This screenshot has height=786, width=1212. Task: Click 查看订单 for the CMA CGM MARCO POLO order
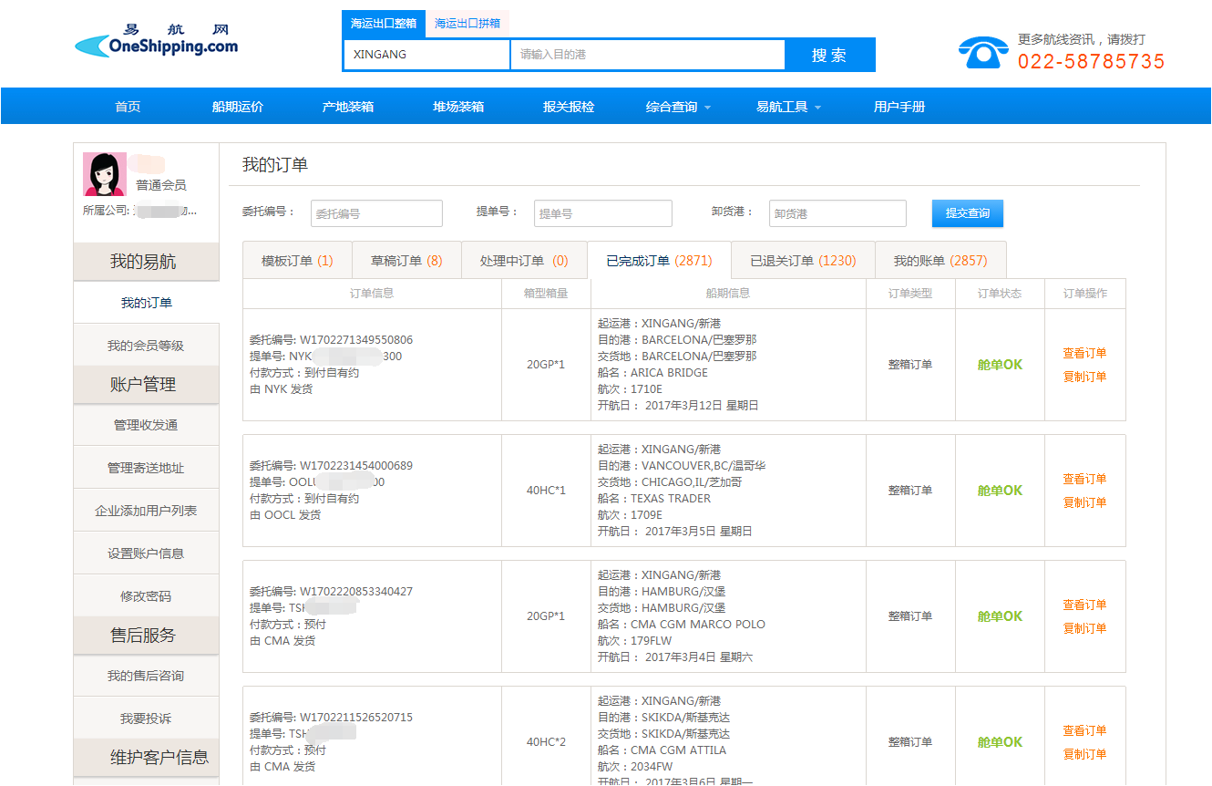pos(1084,605)
